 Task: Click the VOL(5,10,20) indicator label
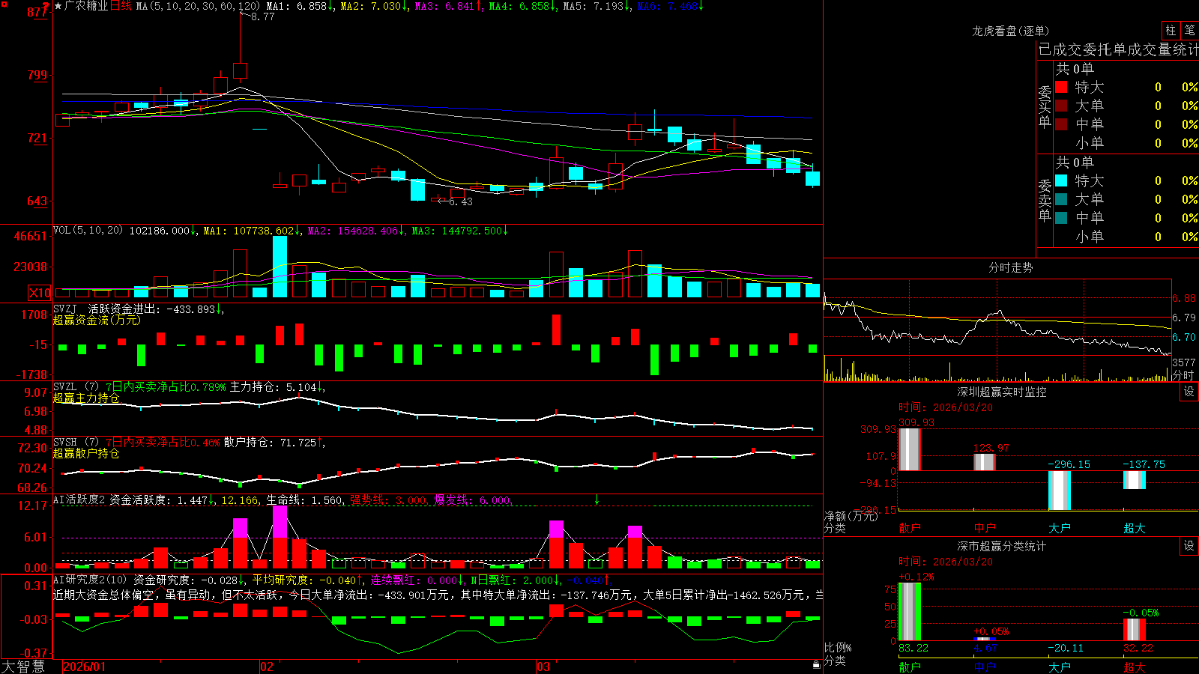[88, 231]
